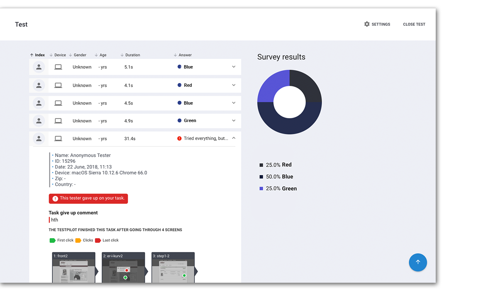Click the avatar icon of the first tester row
This screenshot has width=498, height=306.
(39, 67)
